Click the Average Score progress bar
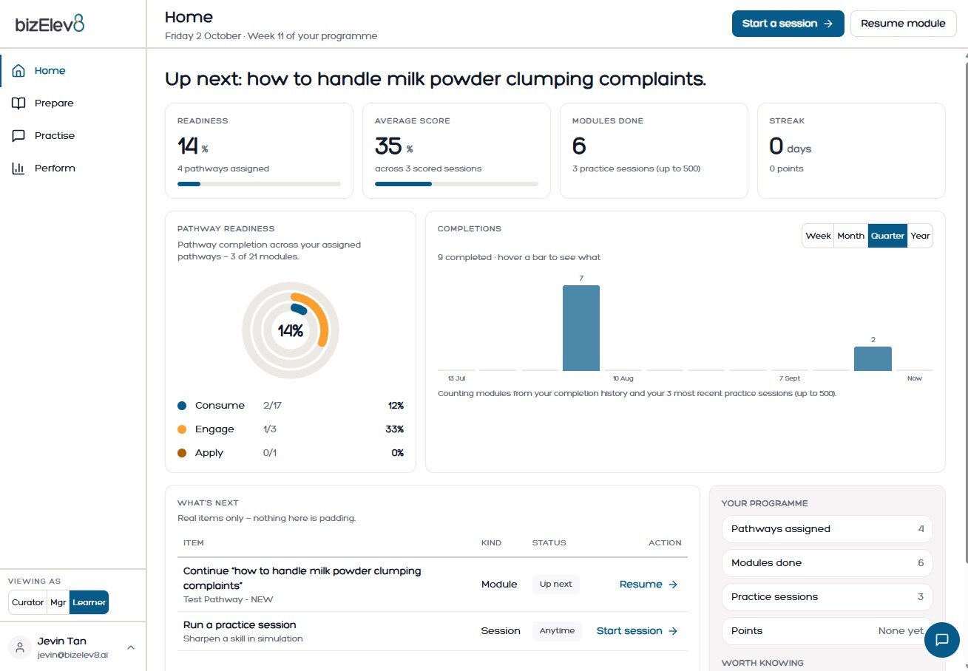The height and width of the screenshot is (671, 968). click(x=456, y=184)
